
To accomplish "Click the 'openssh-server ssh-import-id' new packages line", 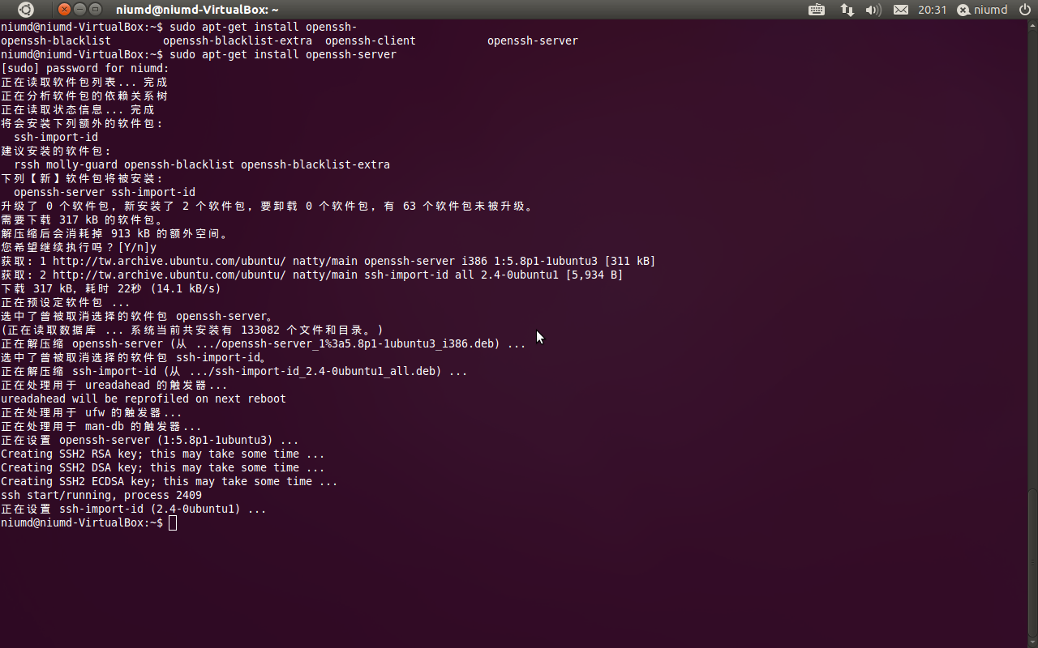I will pyautogui.click(x=105, y=192).
